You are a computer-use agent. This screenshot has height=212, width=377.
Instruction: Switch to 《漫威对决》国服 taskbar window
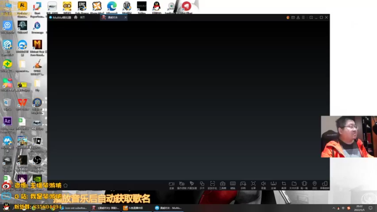click(x=106, y=208)
